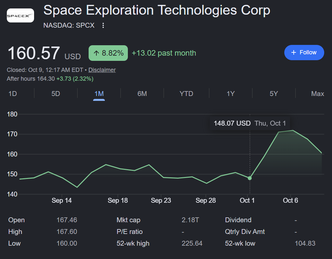This screenshot has width=332, height=259.
Task: Click the Oct 6 axis label
Action: (290, 200)
